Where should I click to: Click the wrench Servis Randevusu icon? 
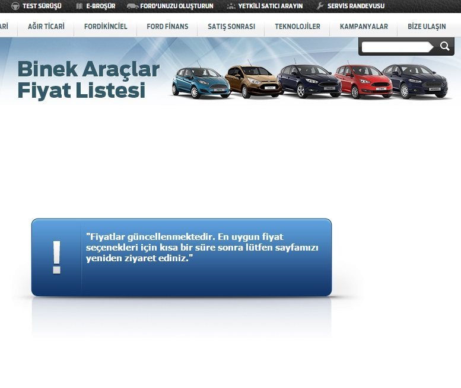[x=320, y=6]
